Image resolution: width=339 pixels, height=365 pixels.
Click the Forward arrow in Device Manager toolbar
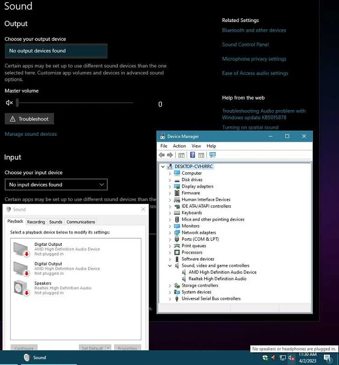[x=170, y=155]
